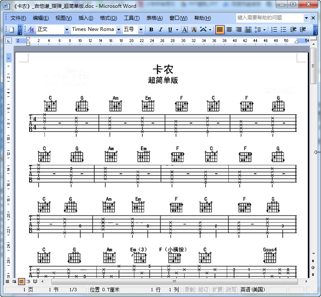Click horizontal scroll right arrow

[307, 281]
